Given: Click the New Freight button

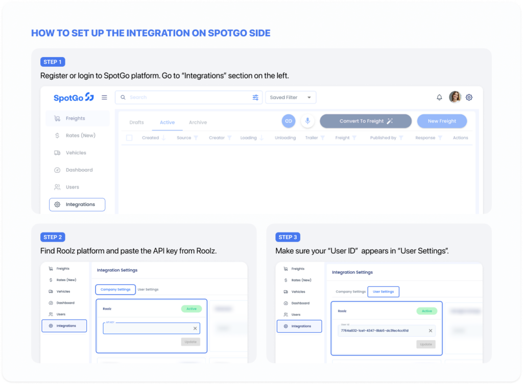Looking at the screenshot, I should click(x=442, y=121).
